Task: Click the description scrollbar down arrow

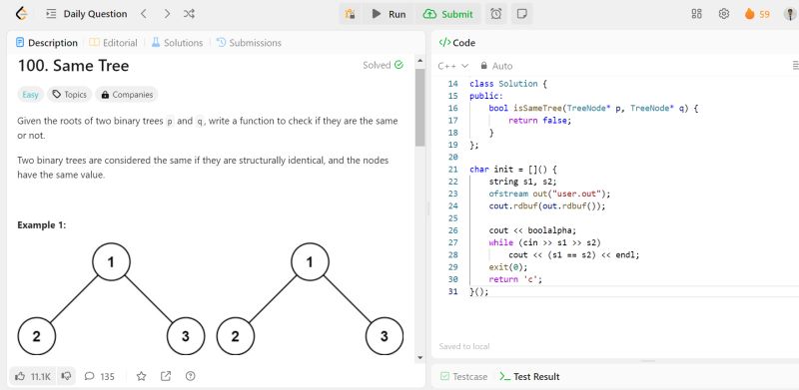Action: click(419, 357)
